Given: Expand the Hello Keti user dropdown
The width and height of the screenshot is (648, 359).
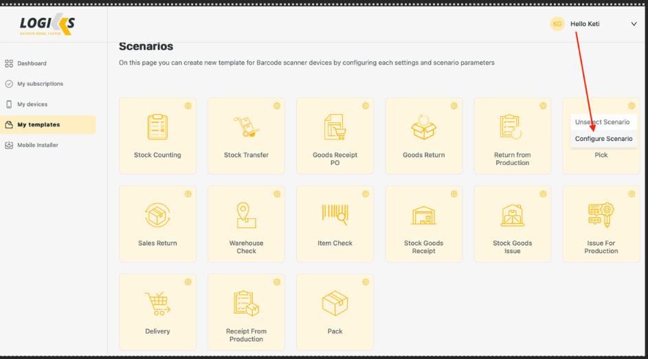Looking at the screenshot, I should coord(634,24).
